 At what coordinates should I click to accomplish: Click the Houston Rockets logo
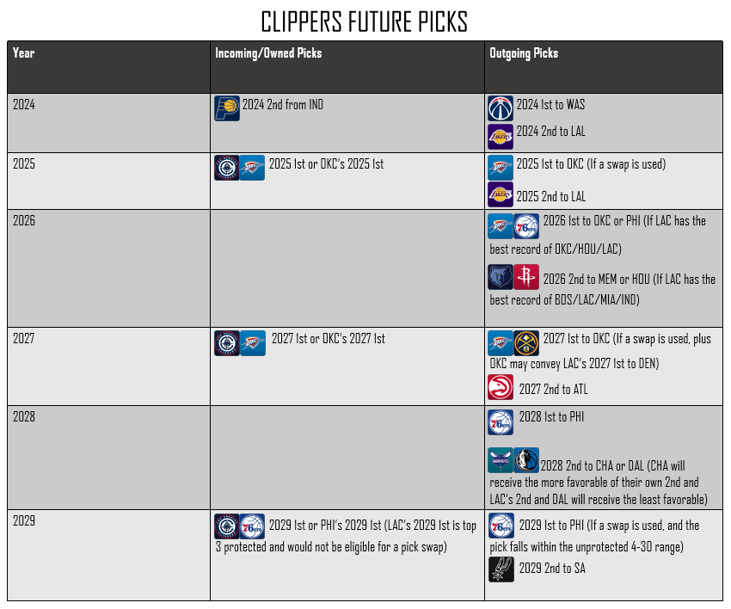(526, 276)
